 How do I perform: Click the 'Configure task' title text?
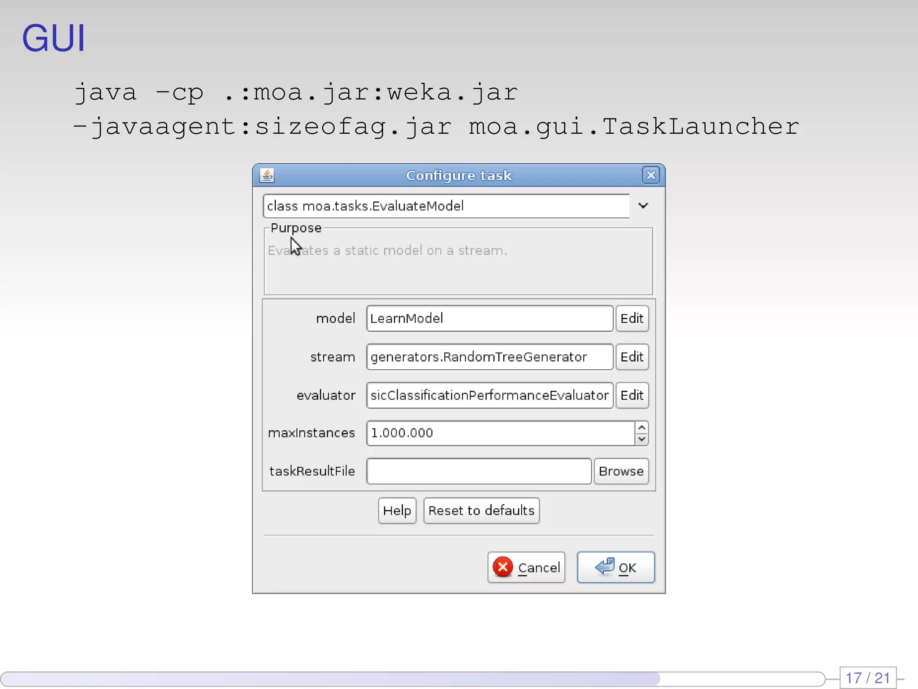point(459,175)
